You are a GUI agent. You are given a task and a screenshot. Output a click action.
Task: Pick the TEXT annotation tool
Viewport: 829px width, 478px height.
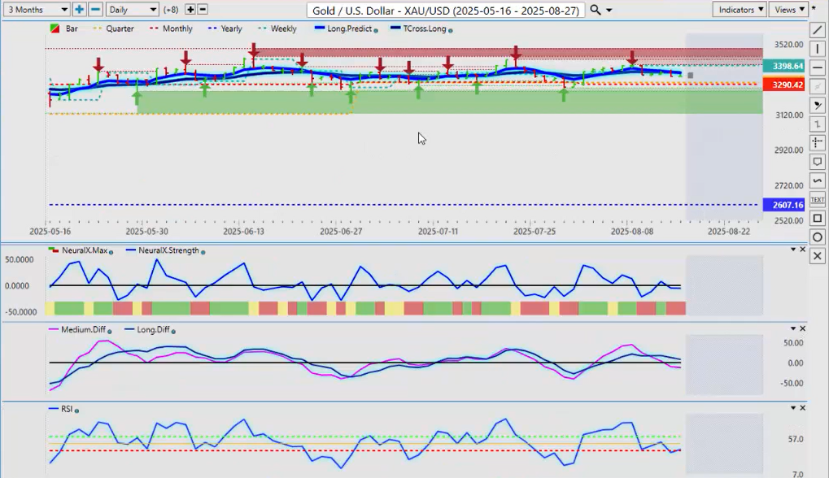tap(818, 199)
